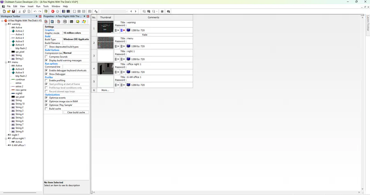Open the Frame Editor toolbar icon
This screenshot has height=195, width=370.
point(68,11)
